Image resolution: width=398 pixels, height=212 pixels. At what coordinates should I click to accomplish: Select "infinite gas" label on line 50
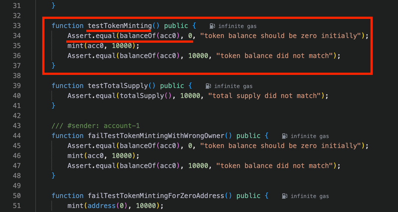pyautogui.click(x=309, y=196)
